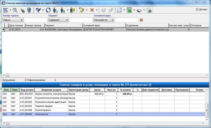Click the sum coins icon
Viewport: 211px width, 128px height.
click(81, 10)
